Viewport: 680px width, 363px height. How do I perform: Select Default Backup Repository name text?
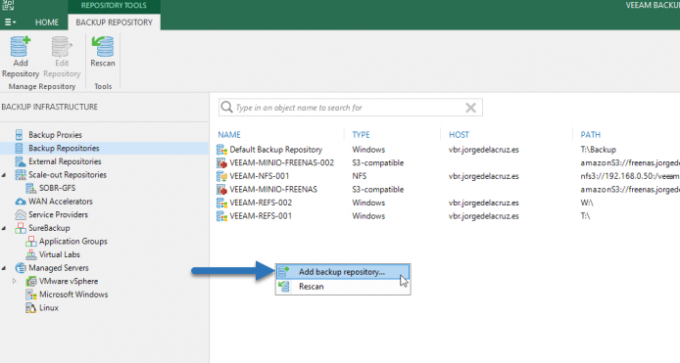click(x=275, y=150)
